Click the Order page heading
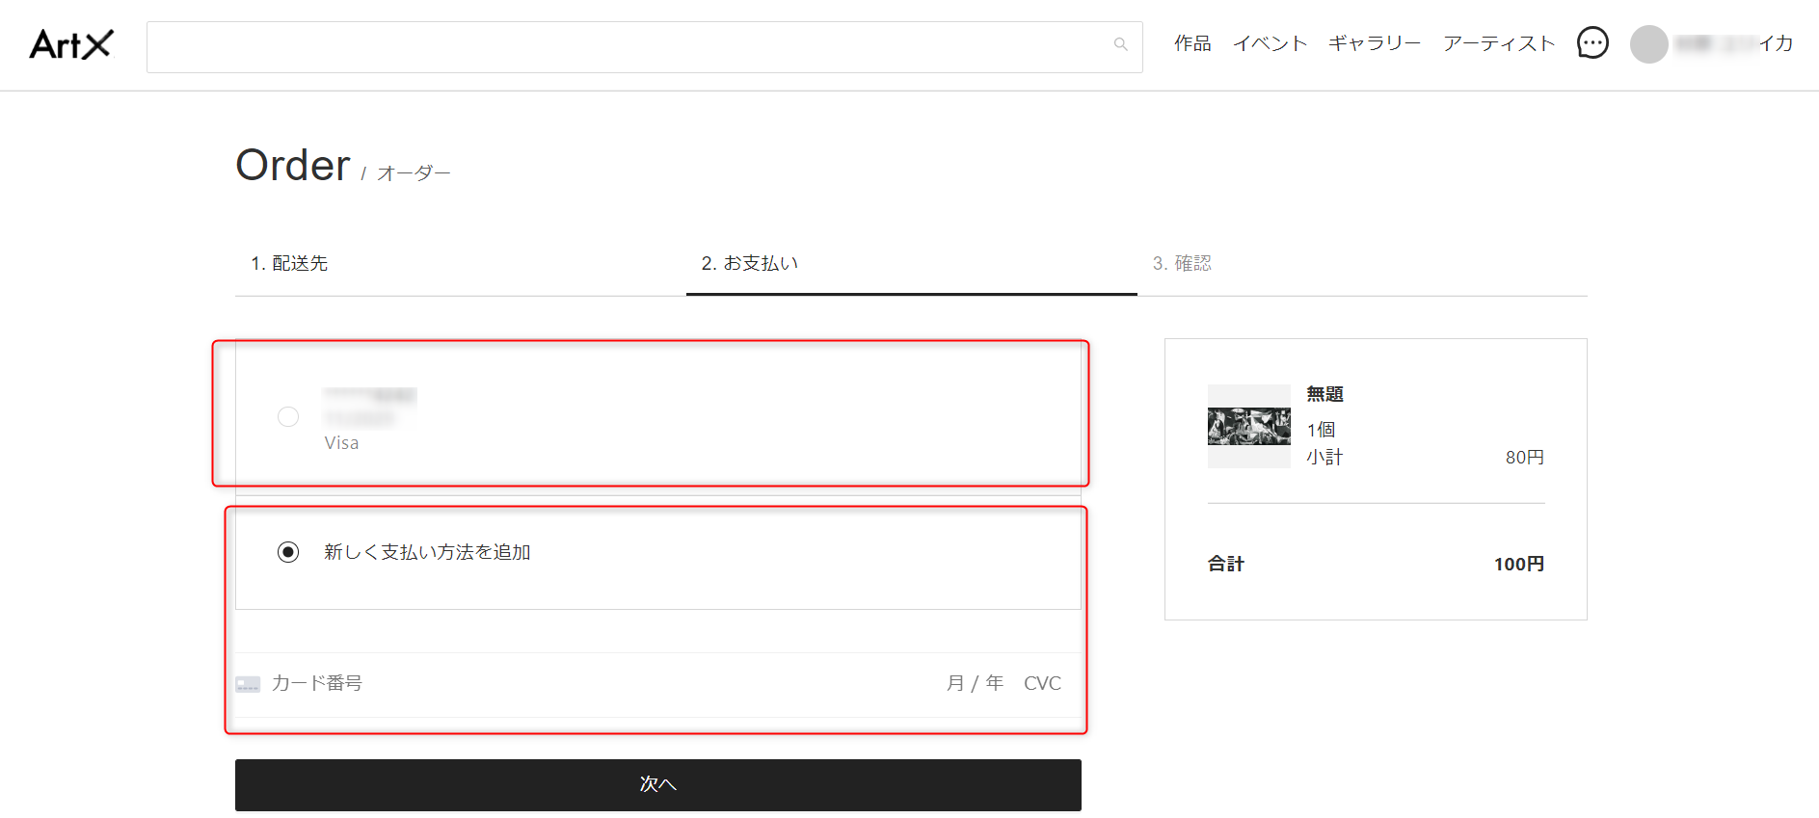 (x=293, y=166)
